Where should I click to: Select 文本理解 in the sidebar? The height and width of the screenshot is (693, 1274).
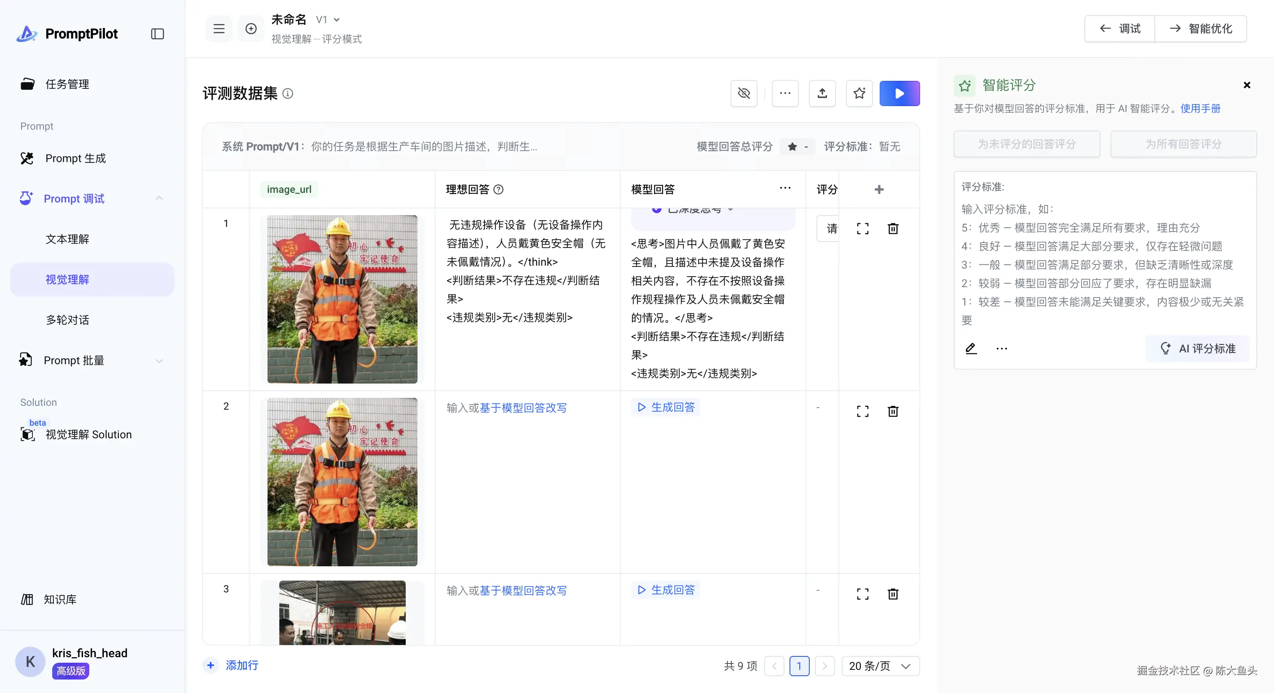pos(67,239)
